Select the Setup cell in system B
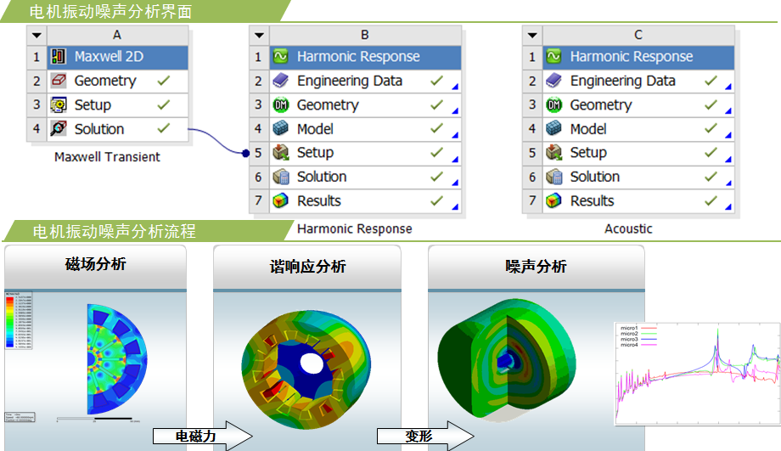Image resolution: width=781 pixels, height=451 pixels. coord(365,153)
